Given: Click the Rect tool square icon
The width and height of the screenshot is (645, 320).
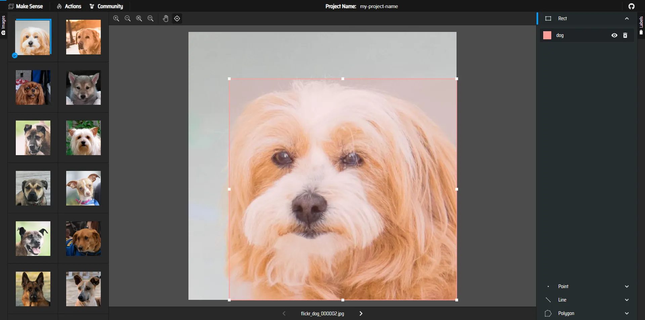Looking at the screenshot, I should point(548,18).
